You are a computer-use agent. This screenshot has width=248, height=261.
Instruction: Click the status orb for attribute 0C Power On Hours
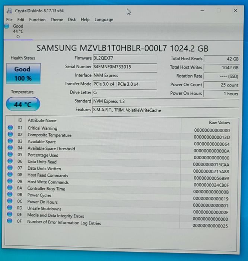(10, 201)
